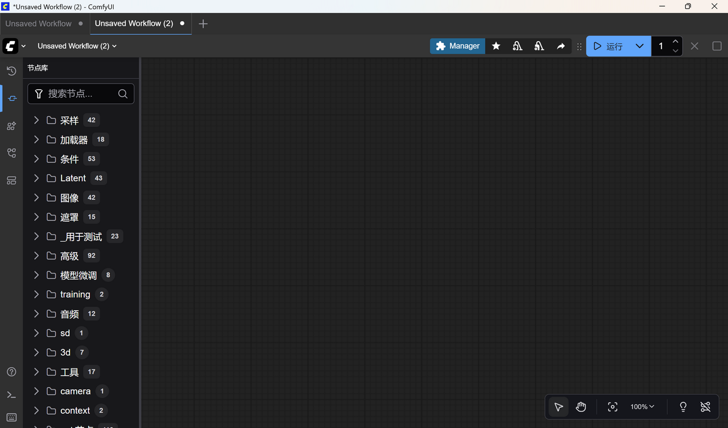The image size is (728, 428).
Task: Click the share workflow arrow icon
Action: tap(561, 46)
